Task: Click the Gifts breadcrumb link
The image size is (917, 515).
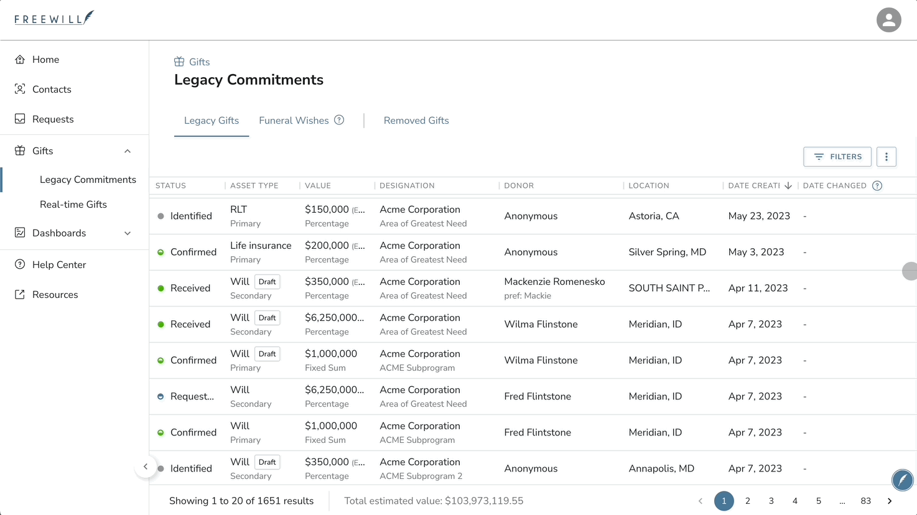Action: (199, 62)
